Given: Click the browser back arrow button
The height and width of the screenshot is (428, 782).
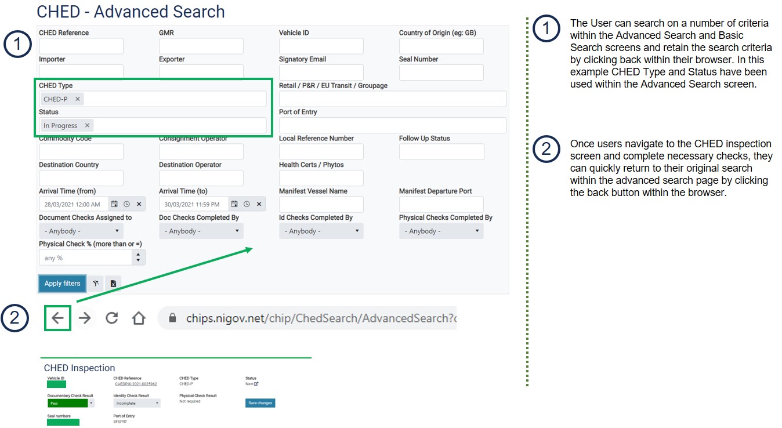Looking at the screenshot, I should (57, 318).
